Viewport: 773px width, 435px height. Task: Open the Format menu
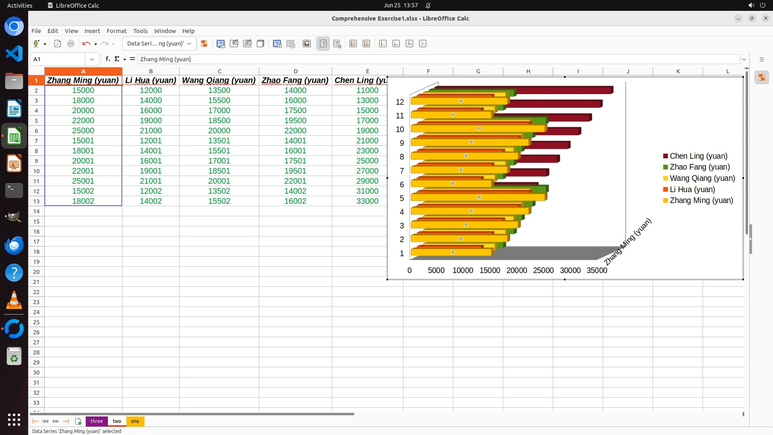pos(116,31)
